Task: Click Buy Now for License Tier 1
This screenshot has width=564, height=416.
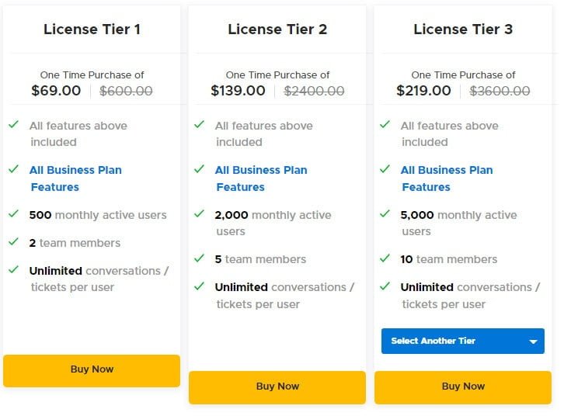Action: 92,369
